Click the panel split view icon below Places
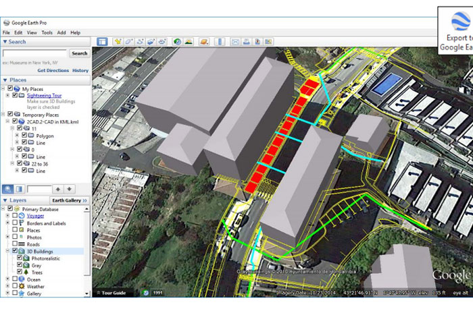Screen dimensions: 473x315 tap(19, 189)
